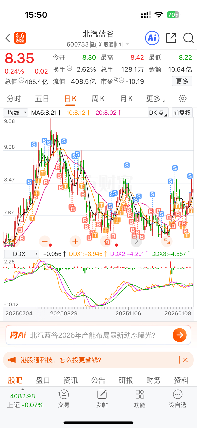This screenshot has height=428, width=197.
Task: Expand 更多 chart period options
Action: (x=155, y=98)
